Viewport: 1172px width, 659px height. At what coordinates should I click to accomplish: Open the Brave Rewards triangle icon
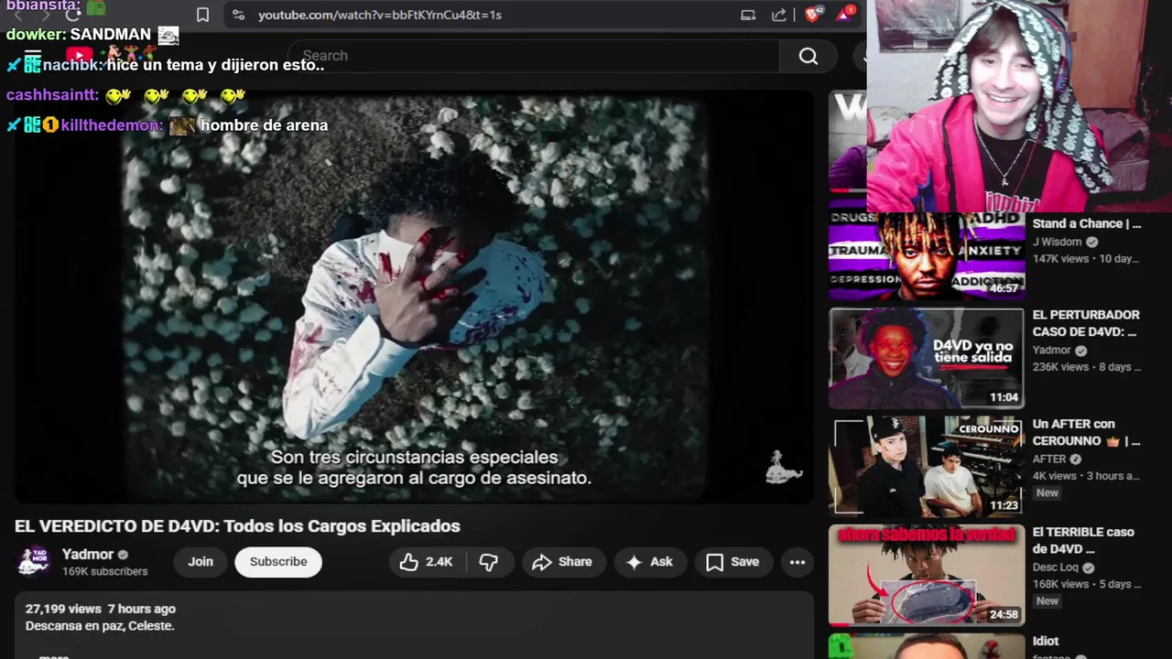click(x=845, y=15)
